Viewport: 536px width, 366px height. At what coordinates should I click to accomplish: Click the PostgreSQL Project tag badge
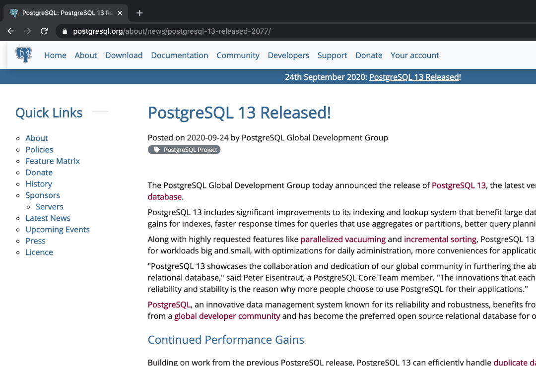(x=184, y=149)
